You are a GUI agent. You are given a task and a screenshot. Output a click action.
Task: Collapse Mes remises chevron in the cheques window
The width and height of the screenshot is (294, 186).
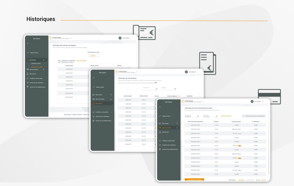click(x=44, y=60)
